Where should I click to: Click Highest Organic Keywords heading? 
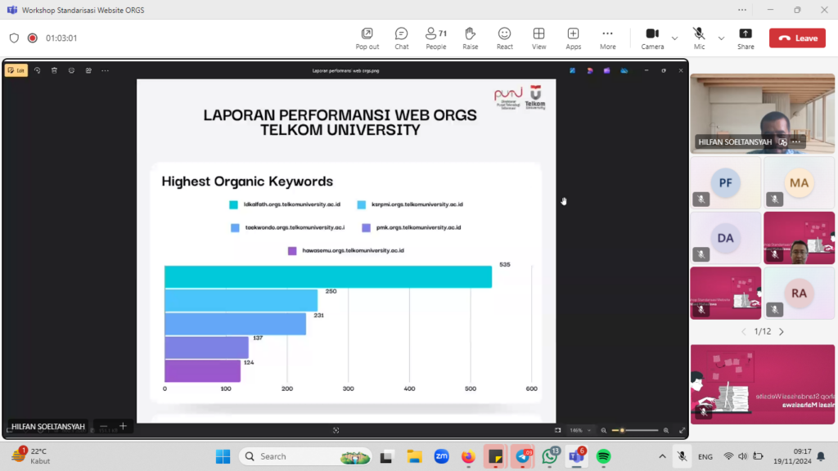247,182
